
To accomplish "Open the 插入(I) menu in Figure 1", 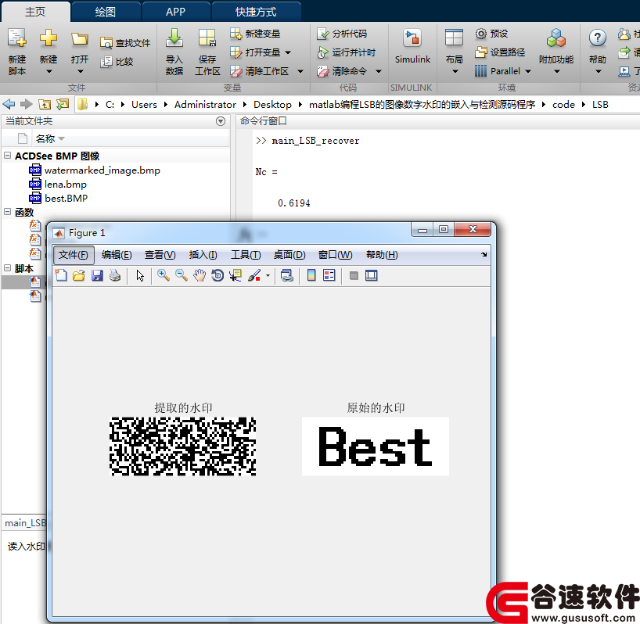I will coord(203,255).
